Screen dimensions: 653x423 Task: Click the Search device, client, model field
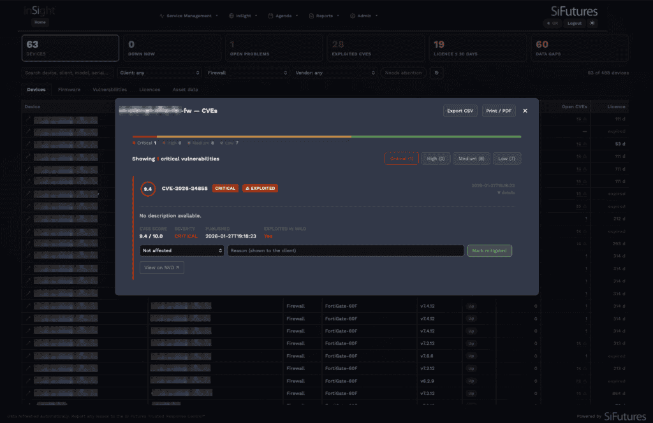click(68, 73)
